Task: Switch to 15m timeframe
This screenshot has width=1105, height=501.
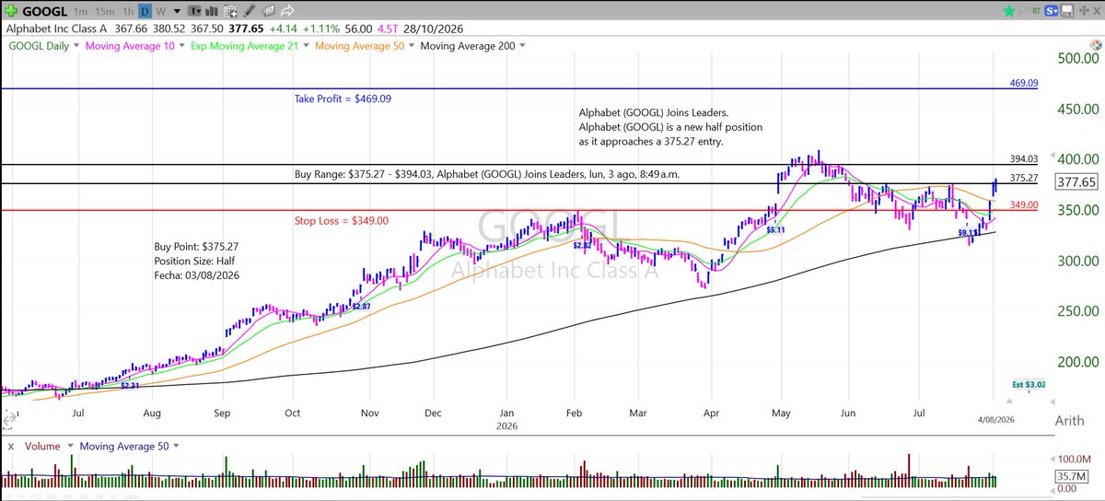Action: click(x=104, y=12)
